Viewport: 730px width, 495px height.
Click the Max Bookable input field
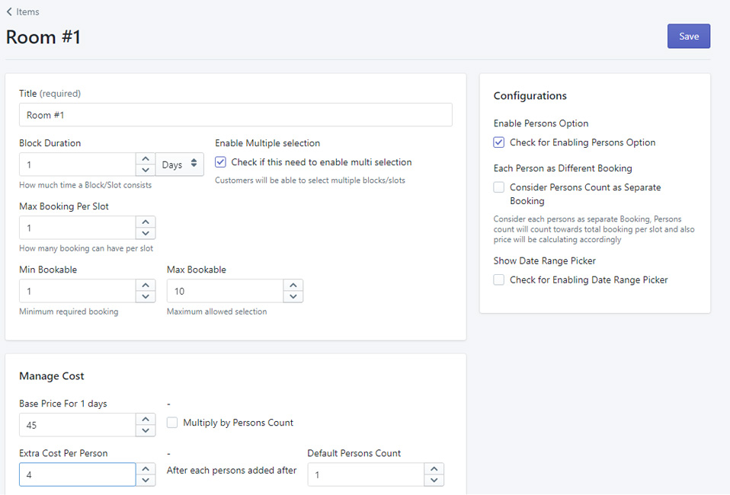pos(225,291)
